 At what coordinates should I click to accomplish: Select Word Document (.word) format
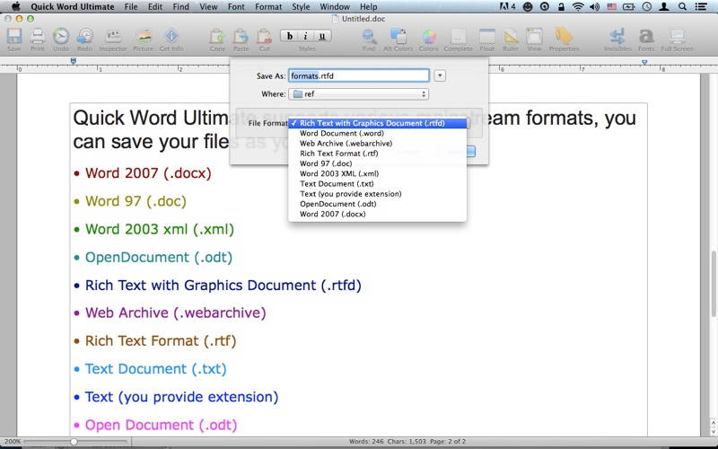click(377, 133)
